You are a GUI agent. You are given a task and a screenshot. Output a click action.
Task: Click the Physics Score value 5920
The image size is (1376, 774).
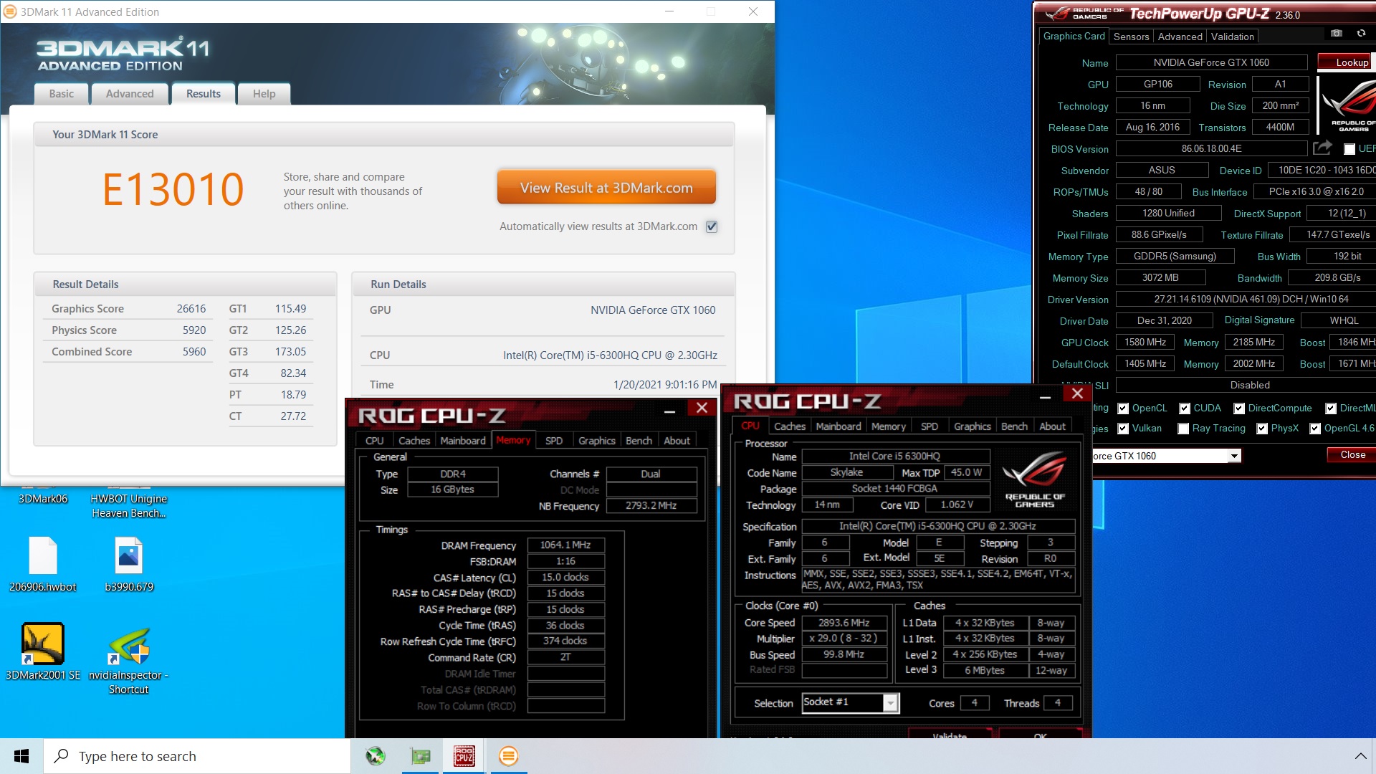pyautogui.click(x=194, y=330)
